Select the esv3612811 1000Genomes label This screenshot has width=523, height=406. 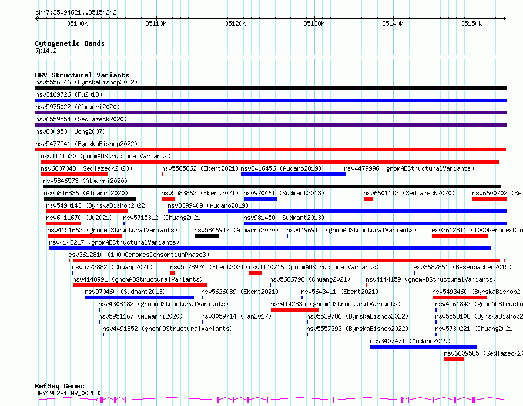coord(477,230)
